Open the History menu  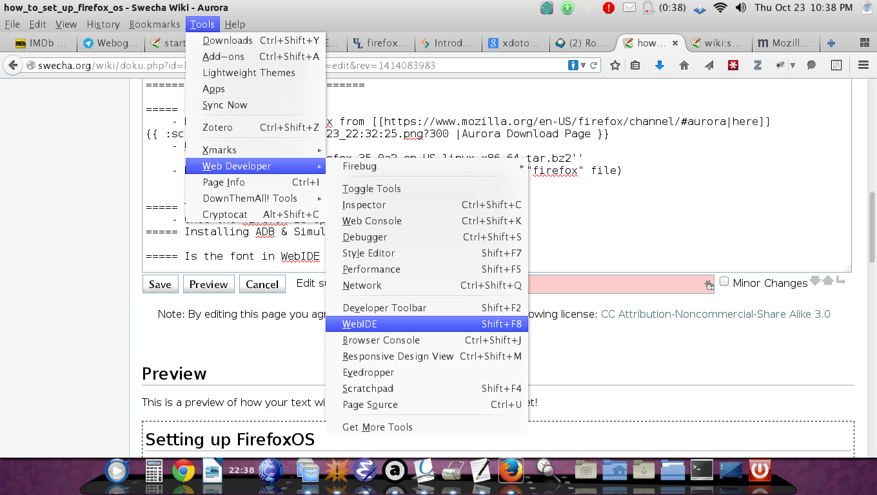pyautogui.click(x=103, y=24)
